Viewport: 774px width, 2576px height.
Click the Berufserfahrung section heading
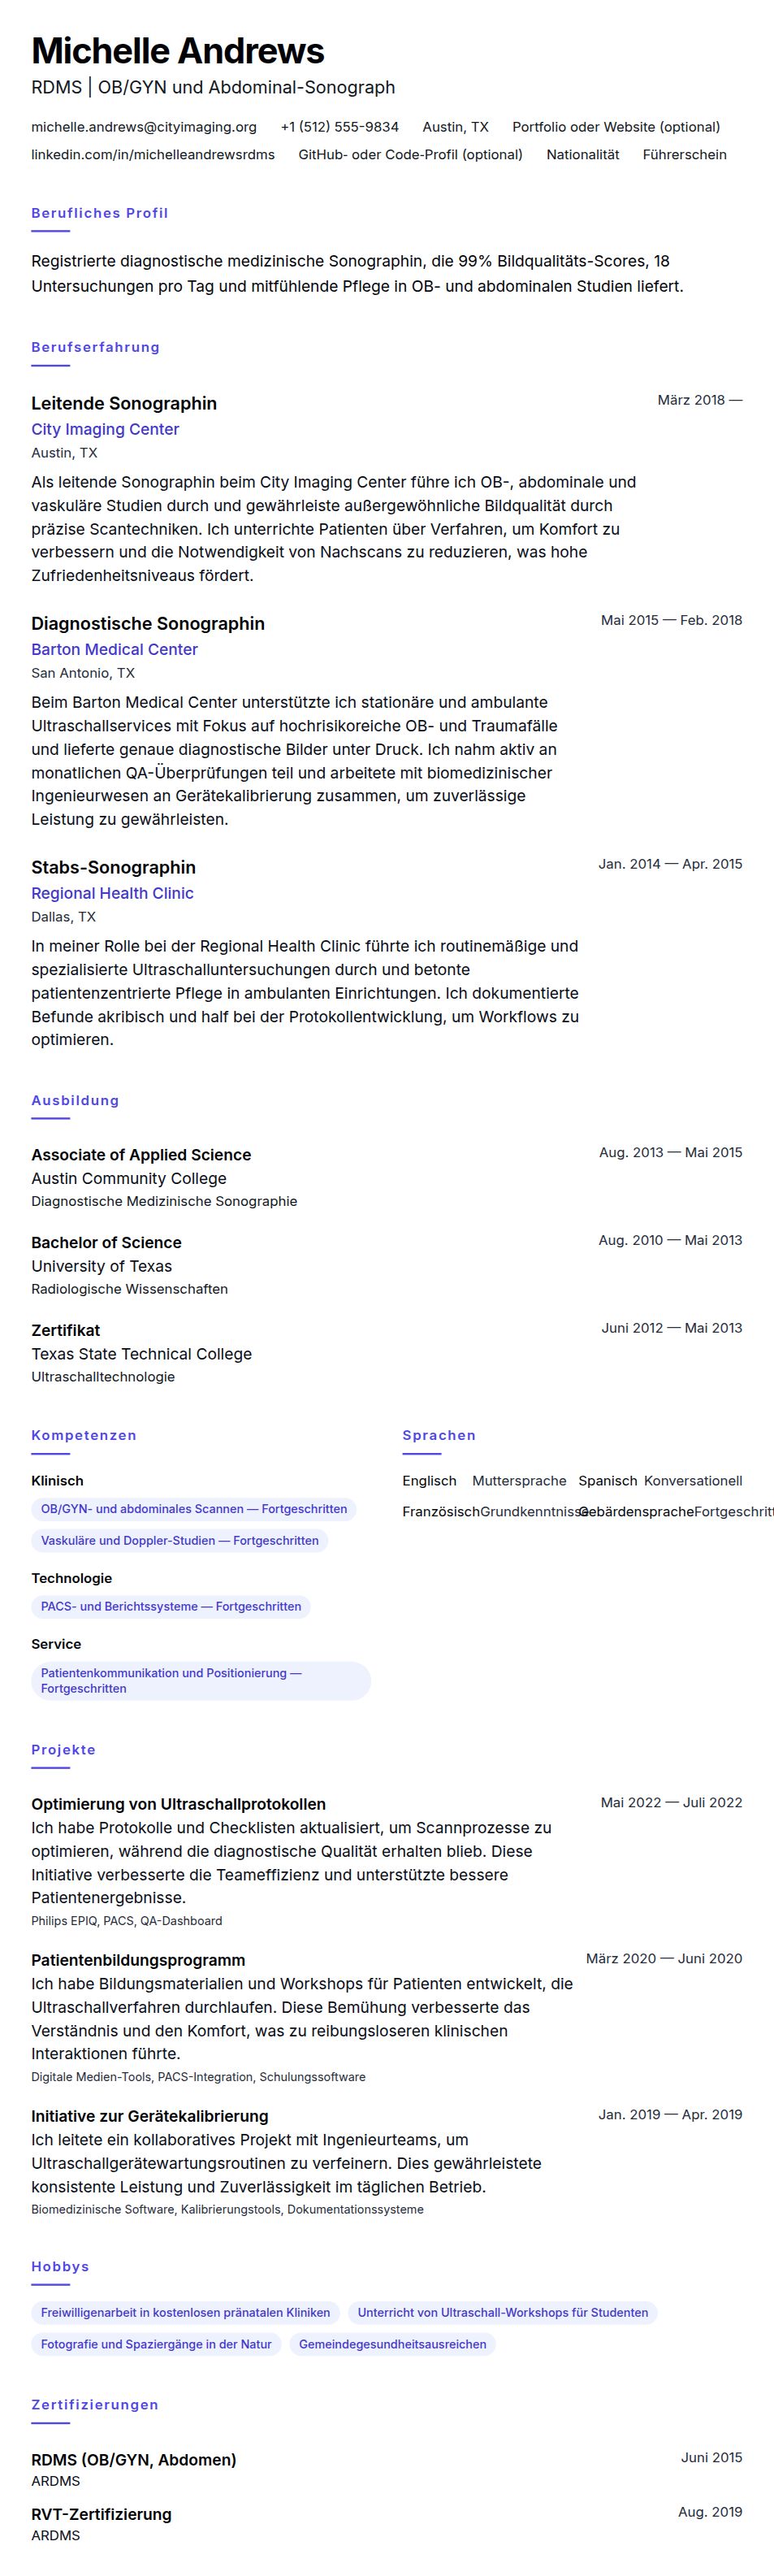(95, 347)
